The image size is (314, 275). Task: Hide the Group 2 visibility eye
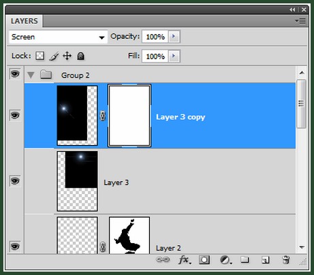[15, 74]
